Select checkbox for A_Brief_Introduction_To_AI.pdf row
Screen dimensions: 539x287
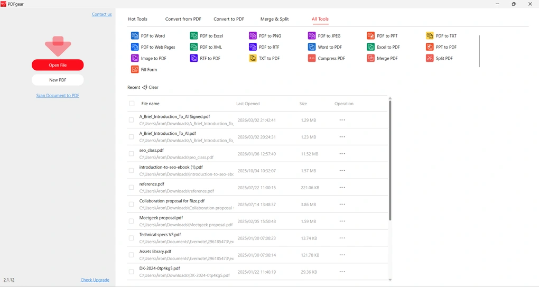point(131,137)
